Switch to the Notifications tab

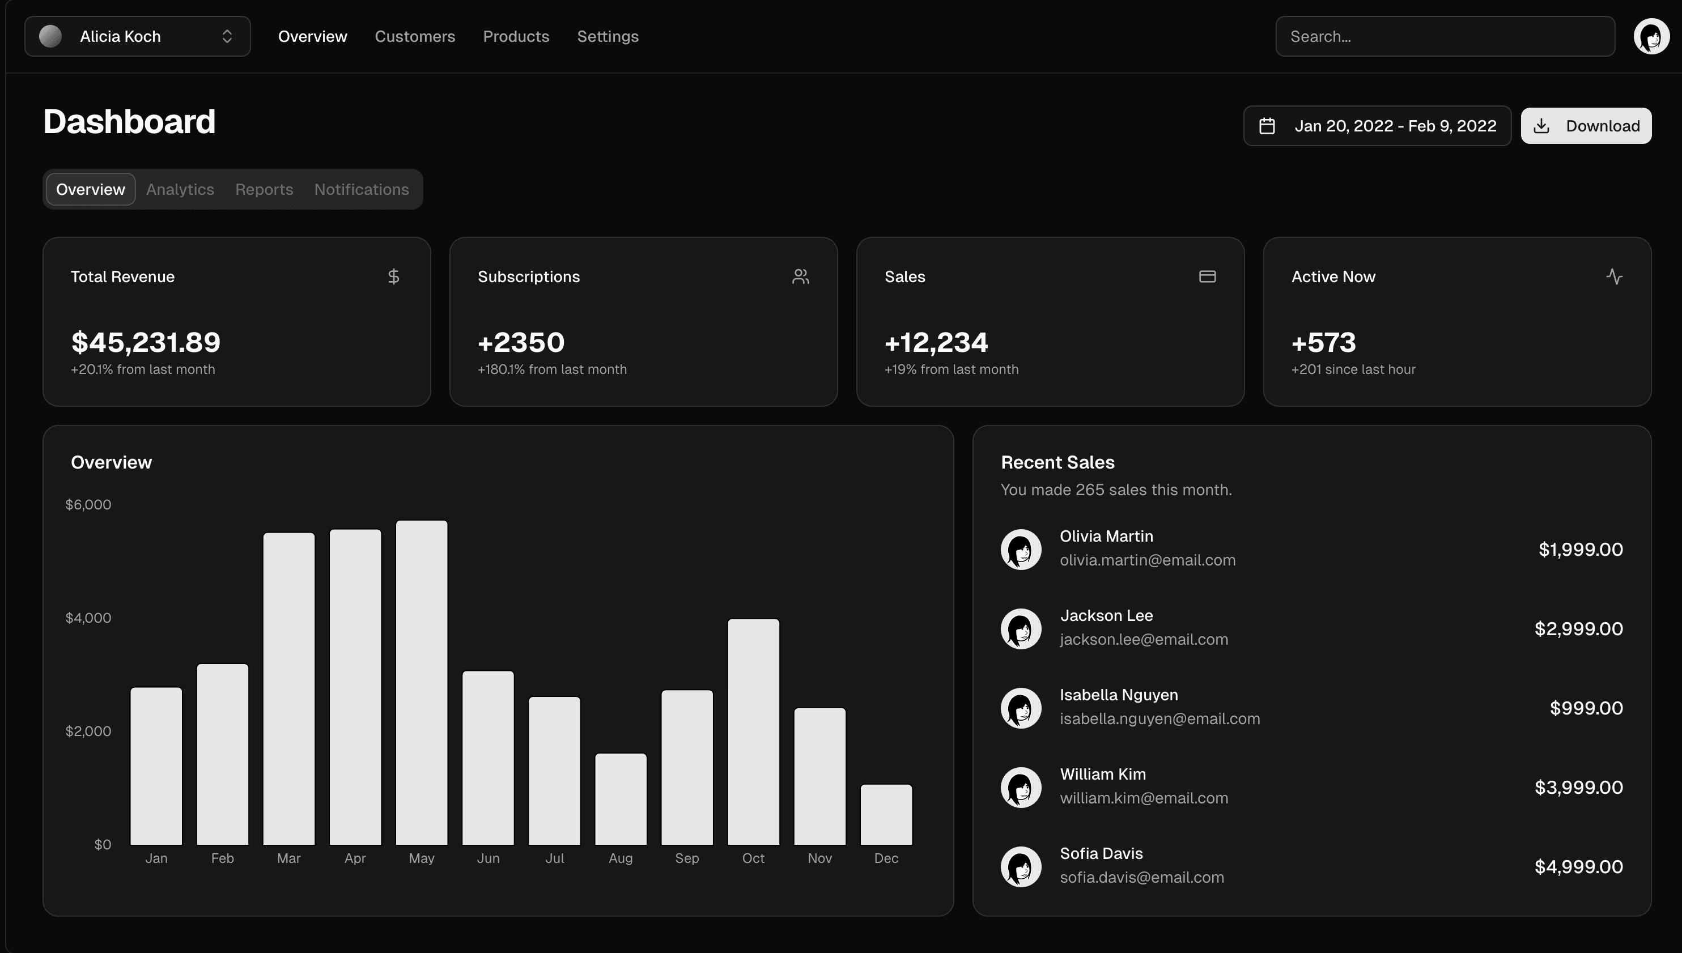pos(361,189)
